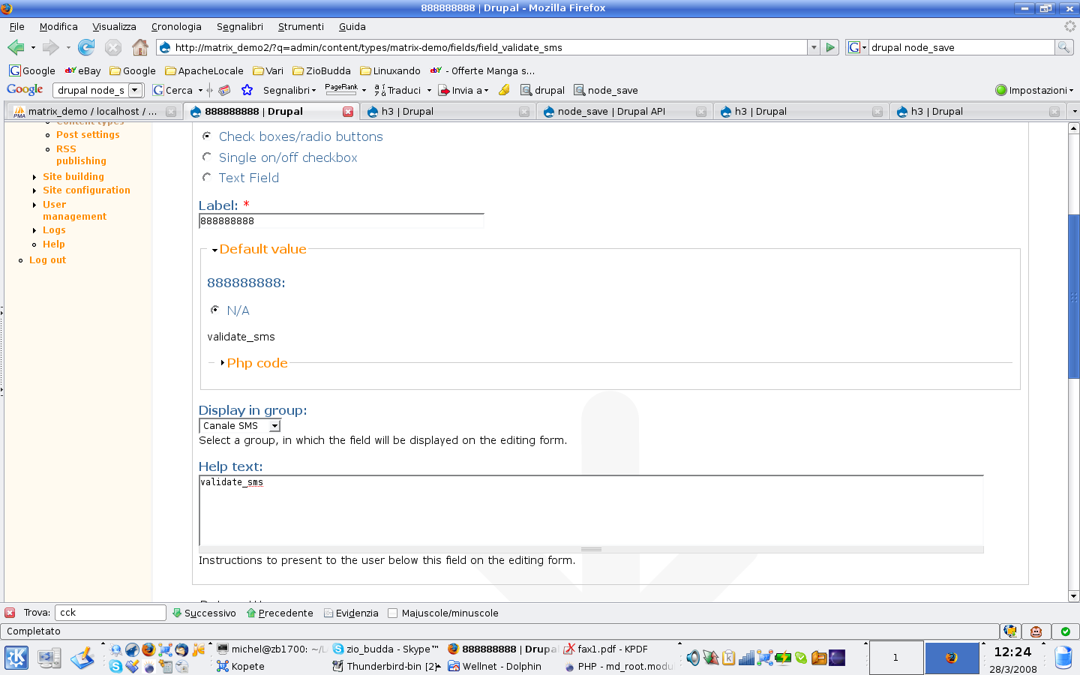Open the Home page icon
Viewport: 1080px width, 675px height.
[x=140, y=47]
